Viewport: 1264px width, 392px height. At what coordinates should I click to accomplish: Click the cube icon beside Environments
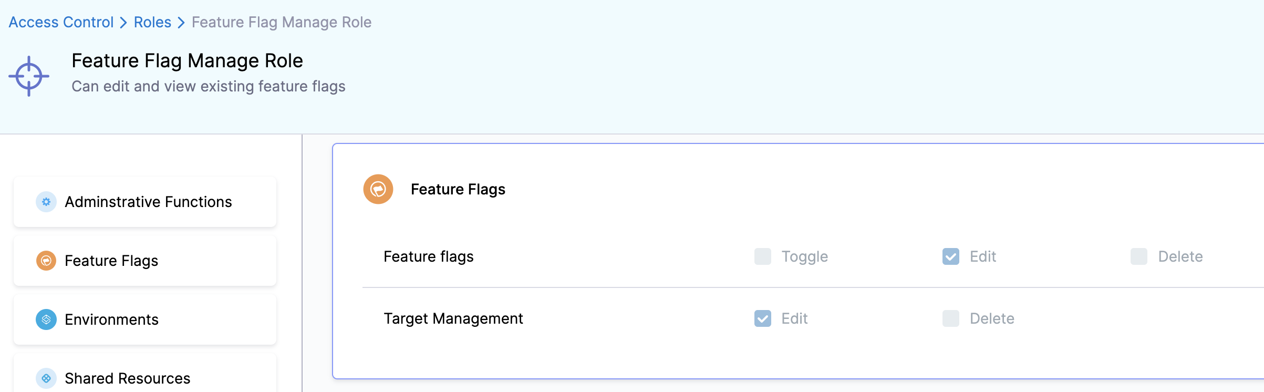pos(46,319)
